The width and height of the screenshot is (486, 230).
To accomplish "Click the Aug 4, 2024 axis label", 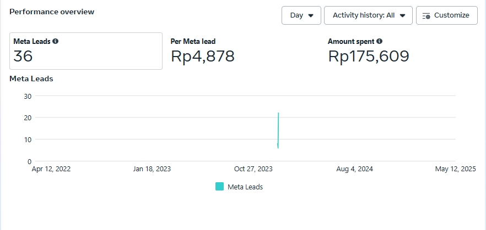I will point(355,169).
